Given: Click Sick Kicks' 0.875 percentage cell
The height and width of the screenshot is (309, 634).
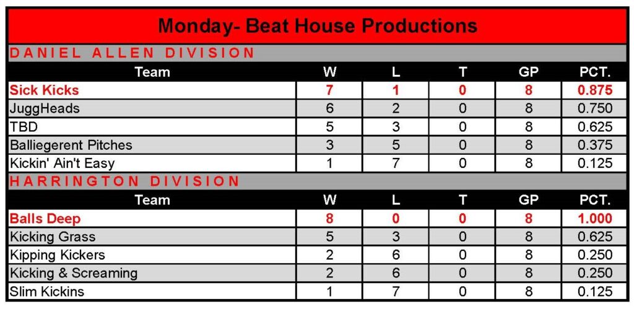Looking at the screenshot, I should point(594,90).
